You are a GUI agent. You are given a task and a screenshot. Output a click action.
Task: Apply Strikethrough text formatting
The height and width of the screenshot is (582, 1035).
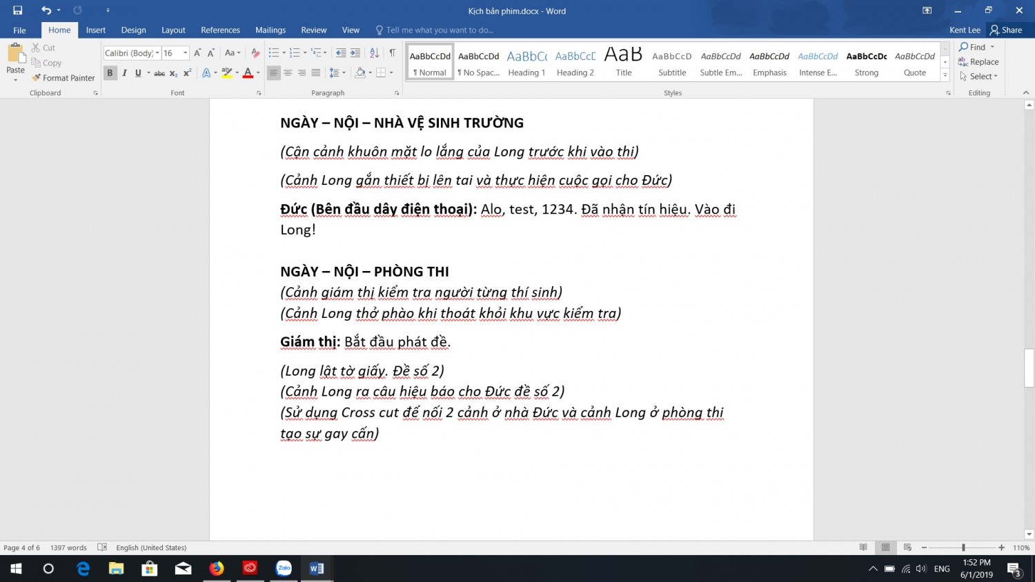tap(159, 73)
